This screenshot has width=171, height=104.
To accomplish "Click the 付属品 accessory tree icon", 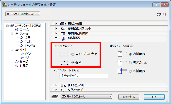I will (x=17, y=66).
